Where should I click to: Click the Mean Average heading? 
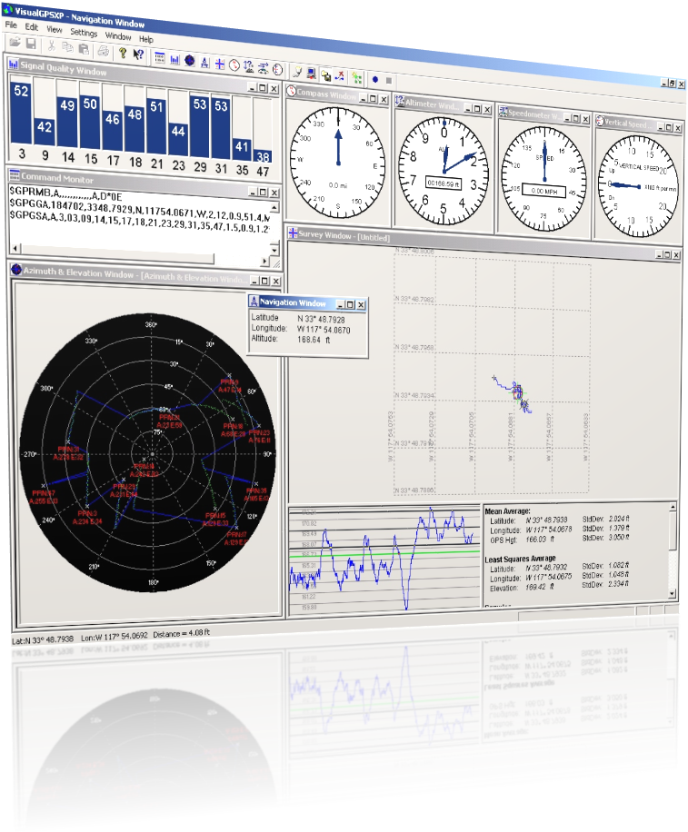click(x=507, y=511)
